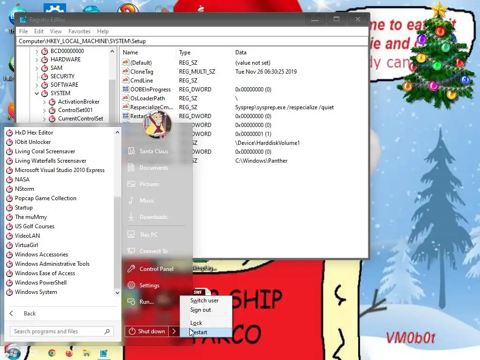Open Windows PowerShell folder

[41, 283]
